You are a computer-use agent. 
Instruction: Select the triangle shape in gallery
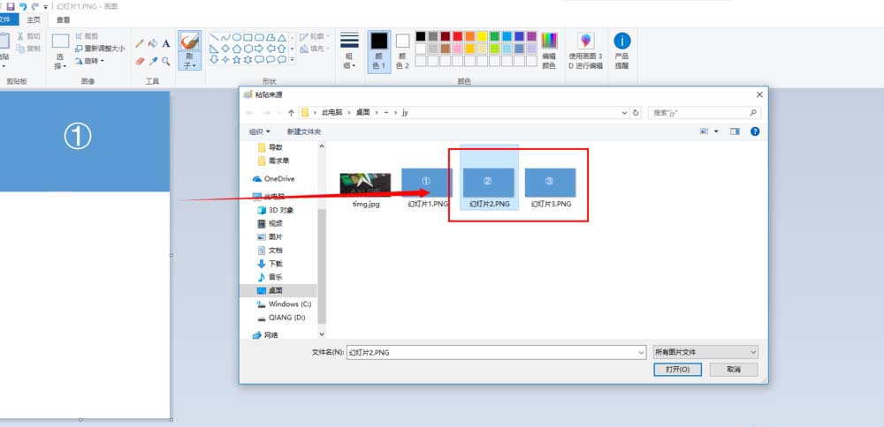pyautogui.click(x=281, y=37)
